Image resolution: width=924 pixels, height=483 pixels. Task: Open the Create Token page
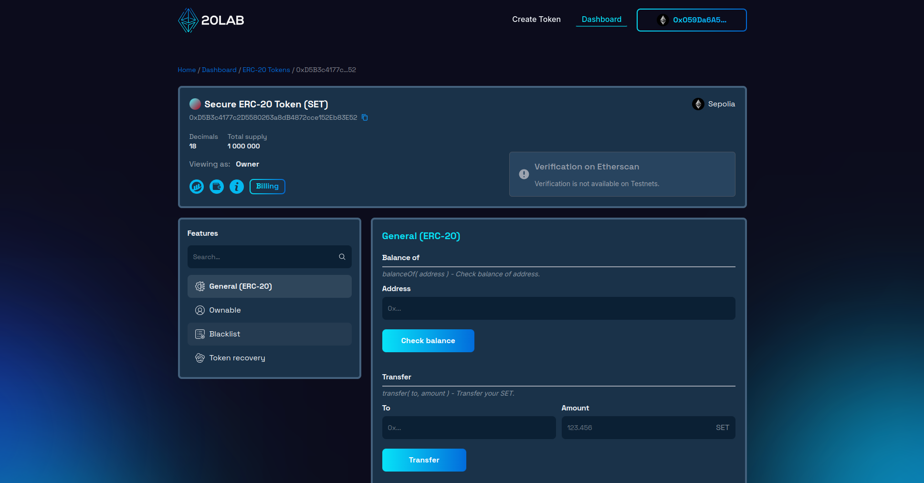point(536,20)
